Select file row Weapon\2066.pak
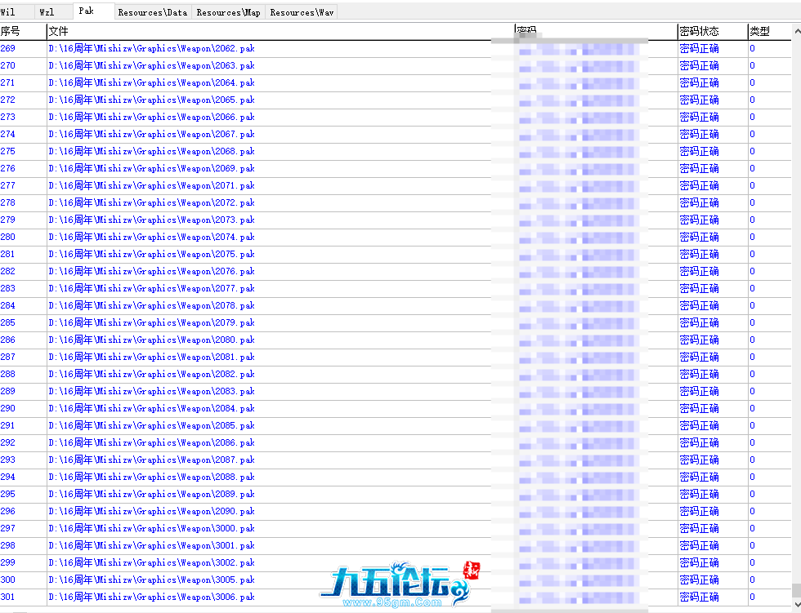This screenshot has height=613, width=801. pos(396,118)
